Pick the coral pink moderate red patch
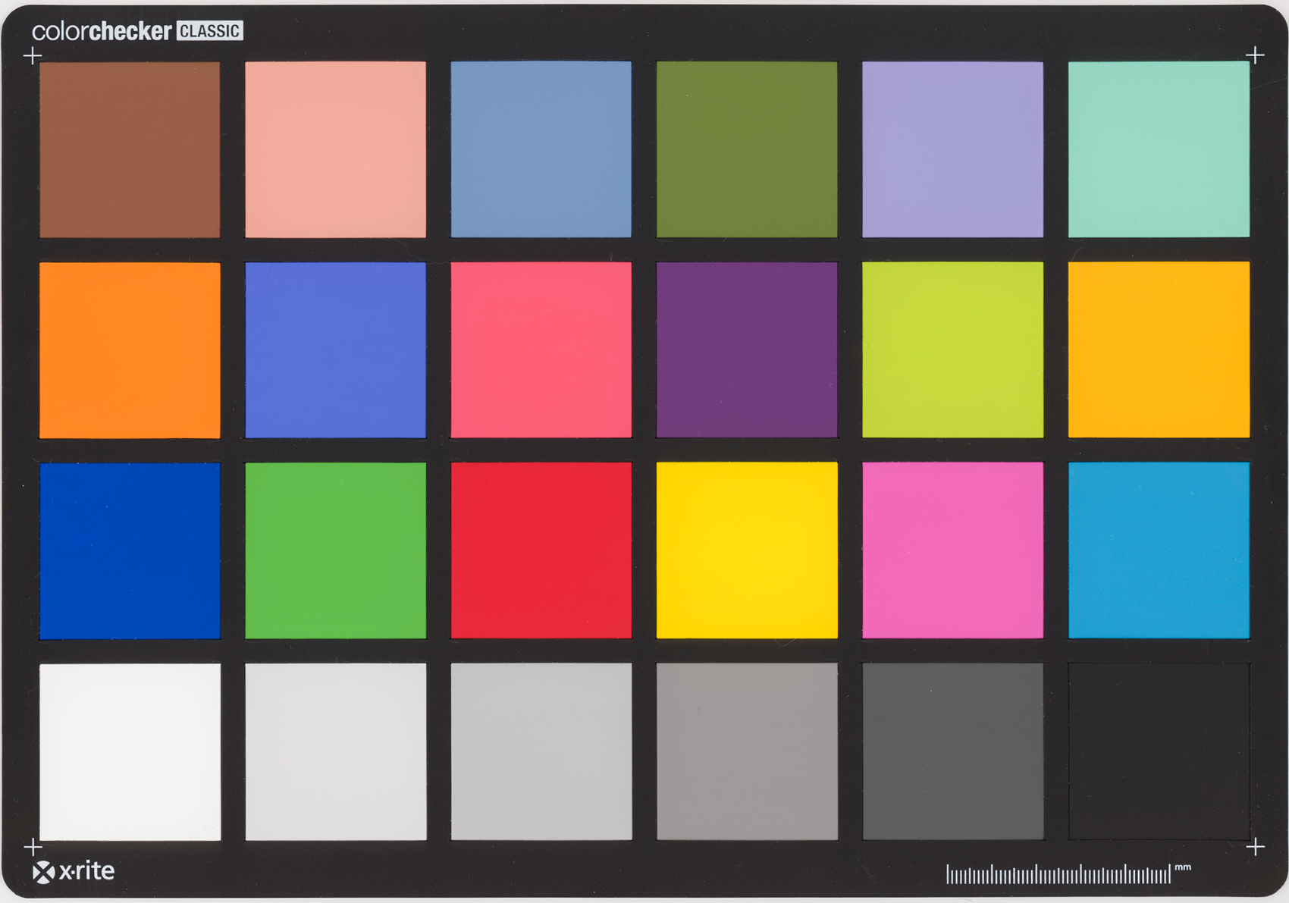The height and width of the screenshot is (903, 1289). pos(541,350)
